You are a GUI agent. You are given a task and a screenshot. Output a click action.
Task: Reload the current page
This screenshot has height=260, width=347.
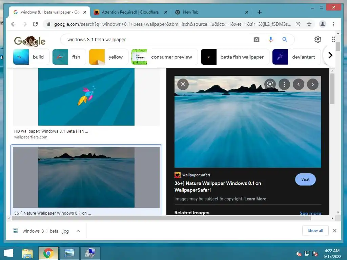tap(35, 24)
